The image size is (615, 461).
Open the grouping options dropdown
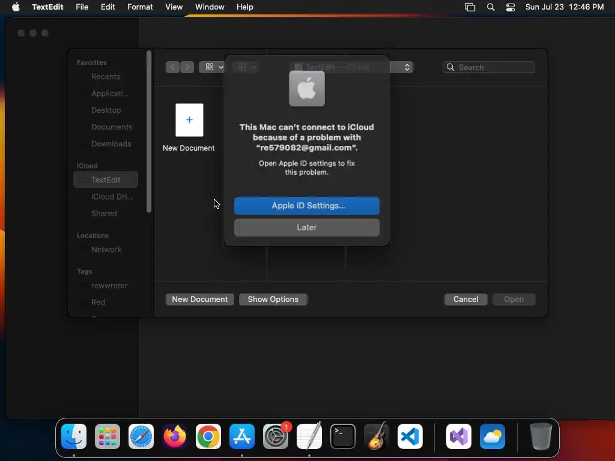[246, 67]
